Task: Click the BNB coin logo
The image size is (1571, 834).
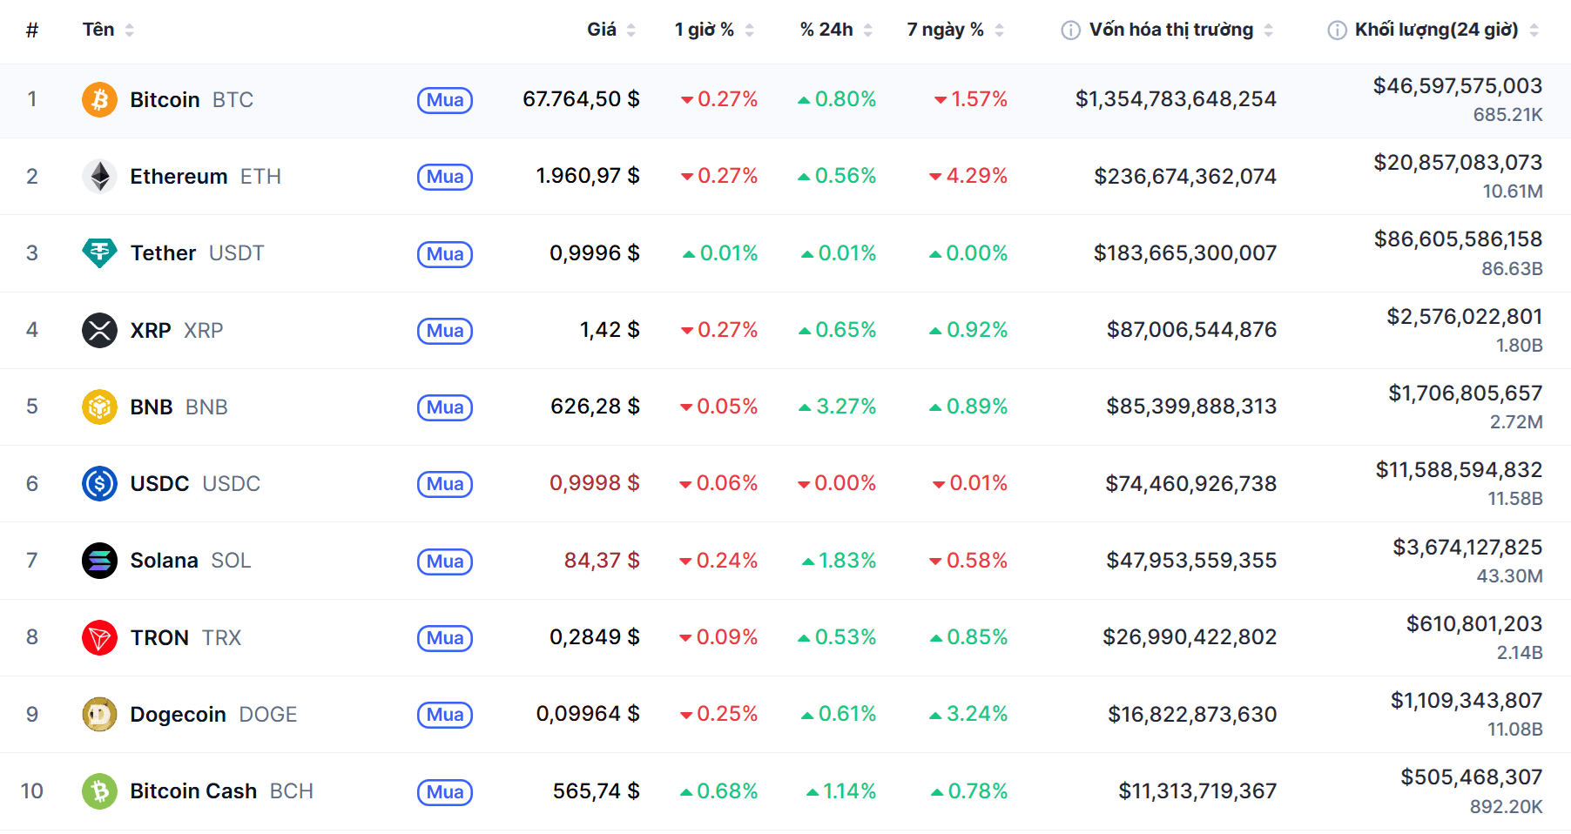Action: point(99,407)
